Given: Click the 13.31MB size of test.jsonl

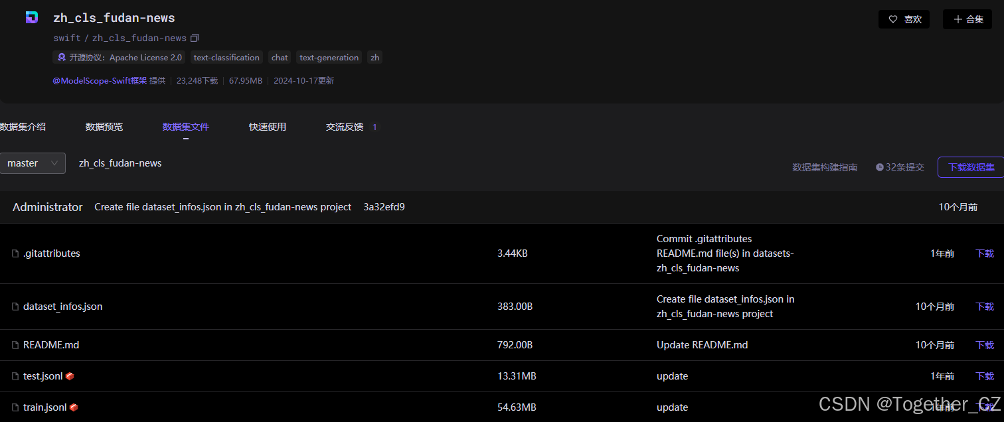Looking at the screenshot, I should 517,376.
